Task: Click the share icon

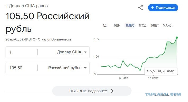Action: point(141,8)
